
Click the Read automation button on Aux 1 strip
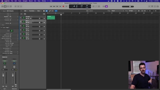point(5,61)
